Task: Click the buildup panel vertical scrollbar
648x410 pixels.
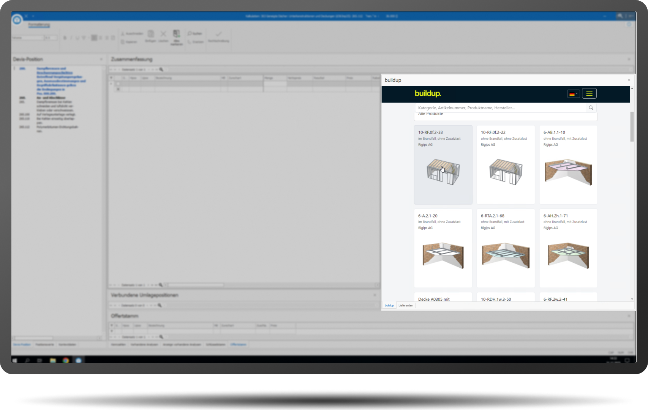Action: [632, 127]
